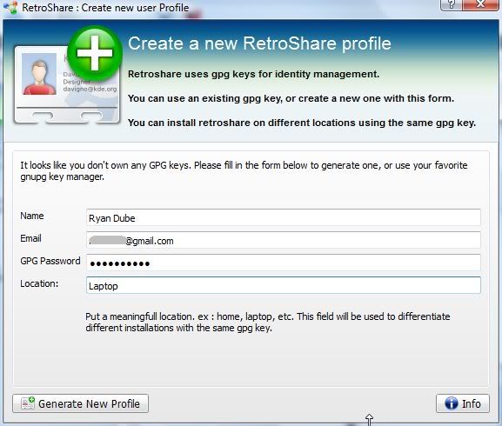
Task: Click the meaningful location hint text
Action: click(x=268, y=322)
